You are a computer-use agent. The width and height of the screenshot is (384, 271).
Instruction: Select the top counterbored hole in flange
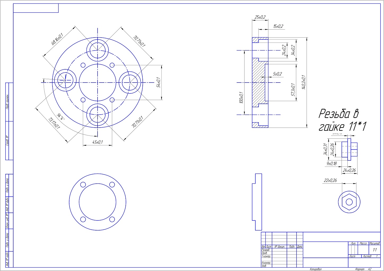click(x=98, y=50)
